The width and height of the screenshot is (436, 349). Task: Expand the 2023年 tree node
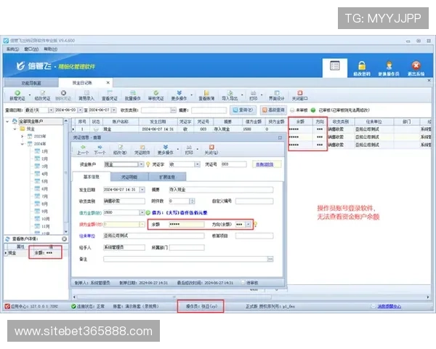point(23,137)
